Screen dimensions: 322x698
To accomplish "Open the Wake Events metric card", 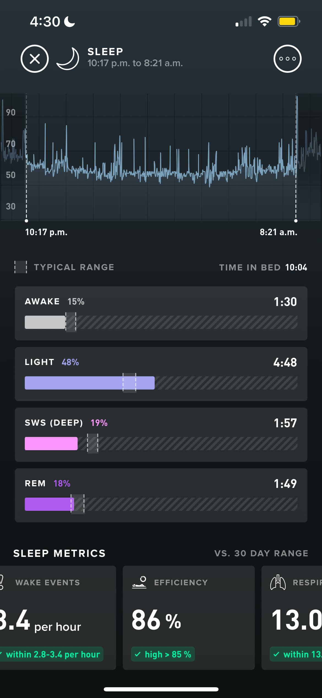I will tap(58, 618).
